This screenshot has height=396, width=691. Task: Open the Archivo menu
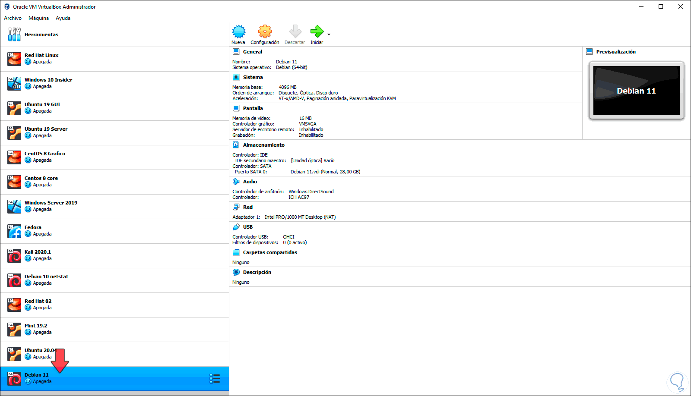tap(13, 18)
